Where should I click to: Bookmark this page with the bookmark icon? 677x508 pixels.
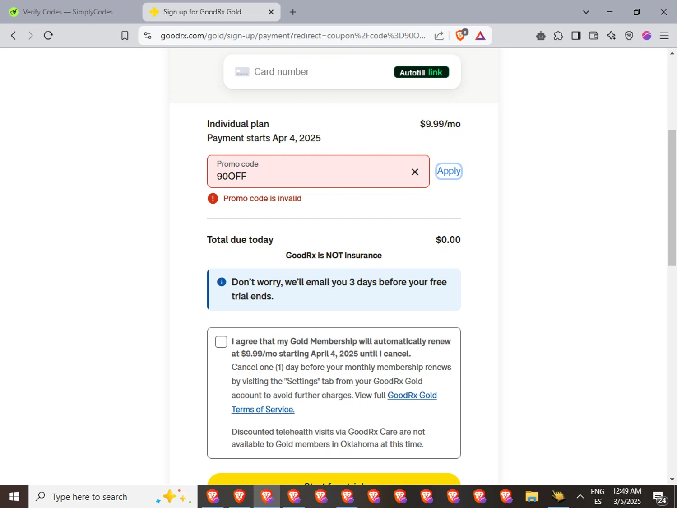(125, 36)
